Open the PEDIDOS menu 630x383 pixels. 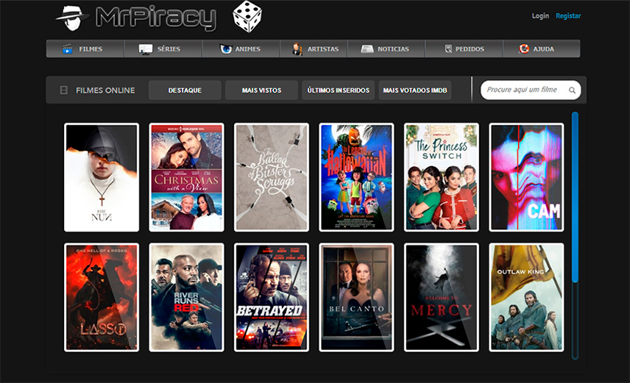coord(464,49)
